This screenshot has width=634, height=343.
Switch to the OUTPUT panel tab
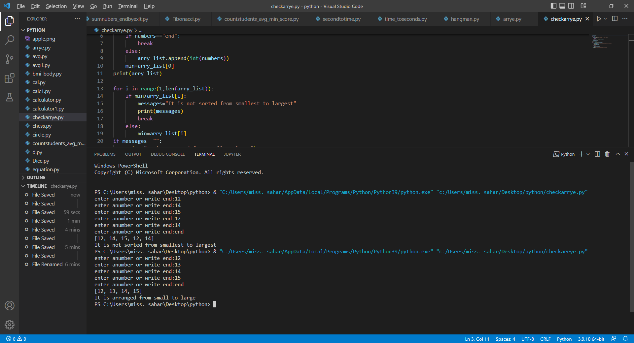click(133, 154)
